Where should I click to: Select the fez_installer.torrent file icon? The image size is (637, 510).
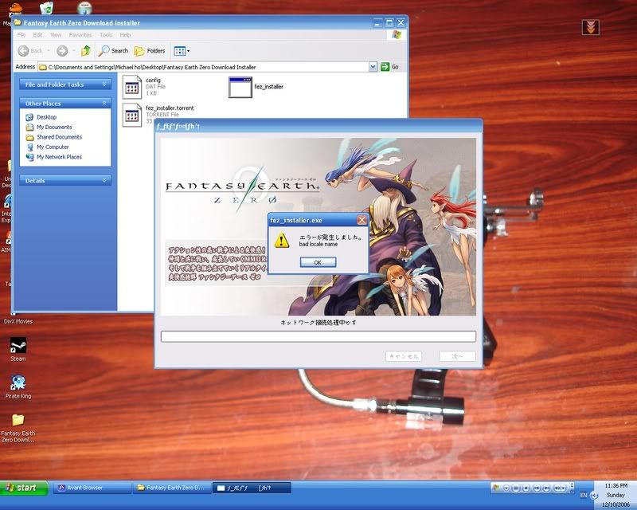[132, 115]
